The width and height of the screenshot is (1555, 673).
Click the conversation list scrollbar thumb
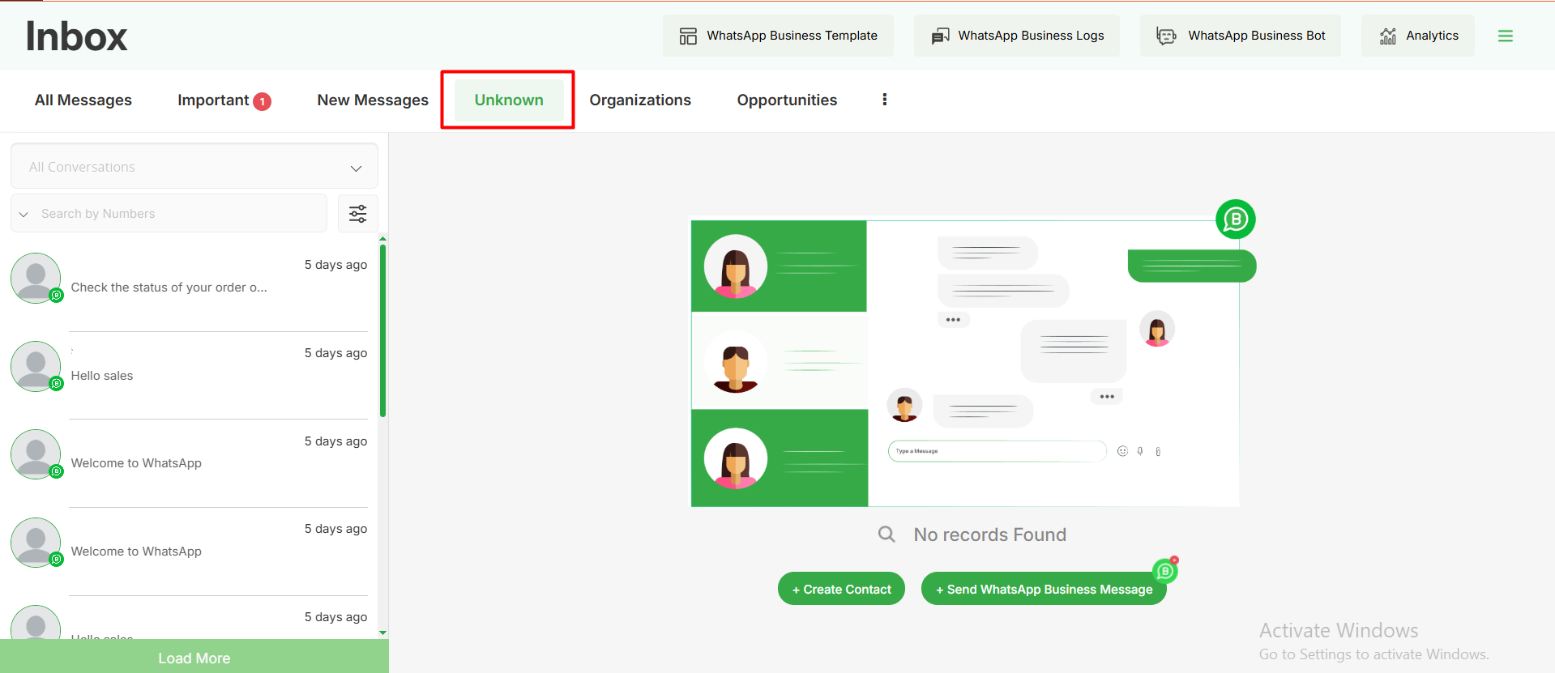[x=382, y=330]
